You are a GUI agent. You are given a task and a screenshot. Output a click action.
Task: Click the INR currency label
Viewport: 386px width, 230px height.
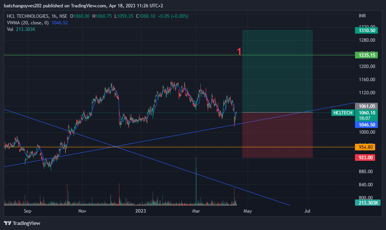tap(362, 16)
